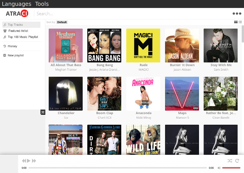Click the 'Bang Bang' title text

(105, 65)
